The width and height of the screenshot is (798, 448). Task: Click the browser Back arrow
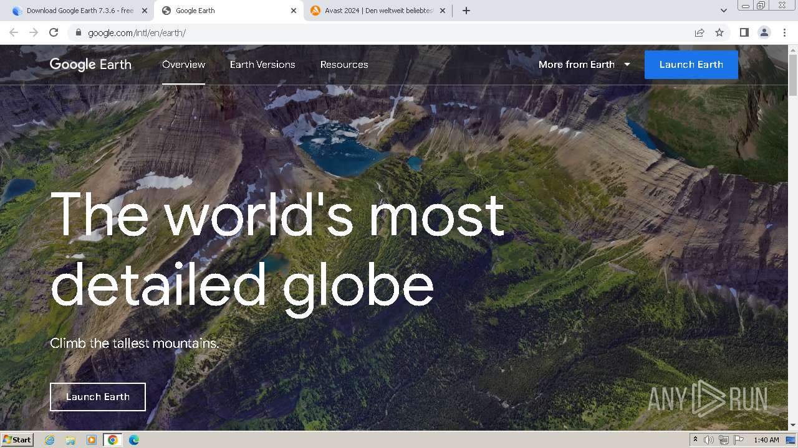pos(14,32)
